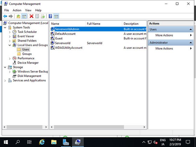Click the ENG JA language indicator

point(163,142)
